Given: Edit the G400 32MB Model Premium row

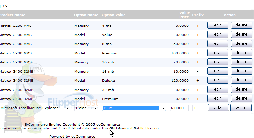Looking at the screenshot, I should tap(218, 98).
